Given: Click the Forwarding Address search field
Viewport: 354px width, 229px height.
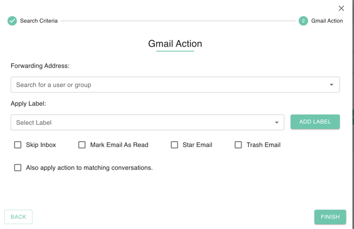Looking at the screenshot, I should [175, 85].
